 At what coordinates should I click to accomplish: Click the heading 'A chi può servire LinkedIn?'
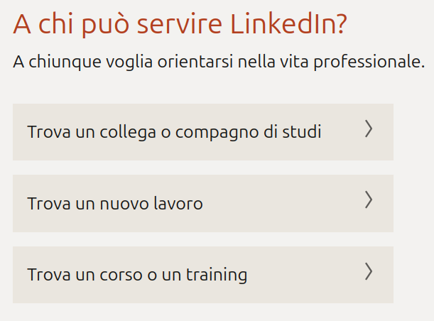point(180,25)
